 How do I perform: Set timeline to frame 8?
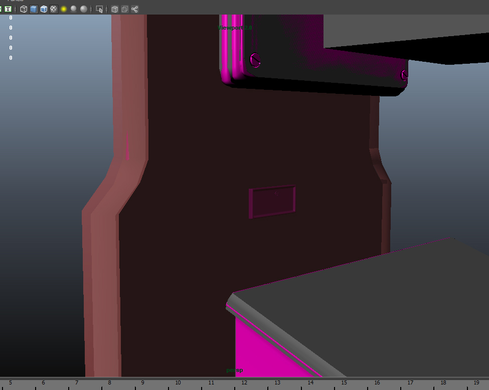tap(109, 382)
